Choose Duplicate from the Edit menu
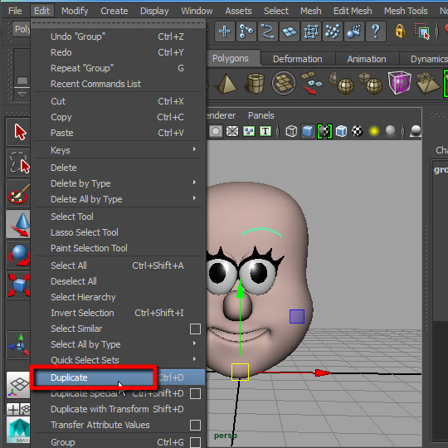 (x=118, y=377)
